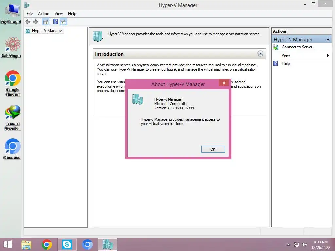This screenshot has height=251, width=335.
Task: Open File Explorer from taskbar
Action: tap(26, 244)
